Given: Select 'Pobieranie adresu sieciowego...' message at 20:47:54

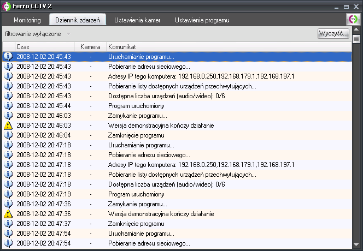Looking at the screenshot, I should 149,243.
